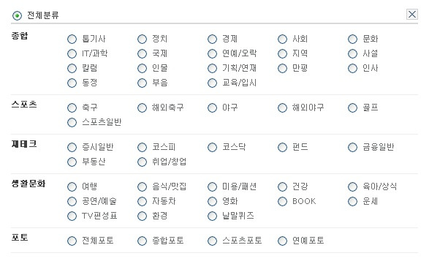
Task: Choose the 정치 category radio button
Action: coord(142,39)
